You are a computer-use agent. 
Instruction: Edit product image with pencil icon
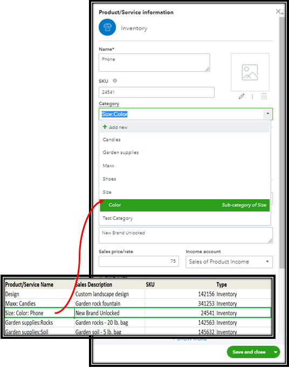[x=242, y=97]
